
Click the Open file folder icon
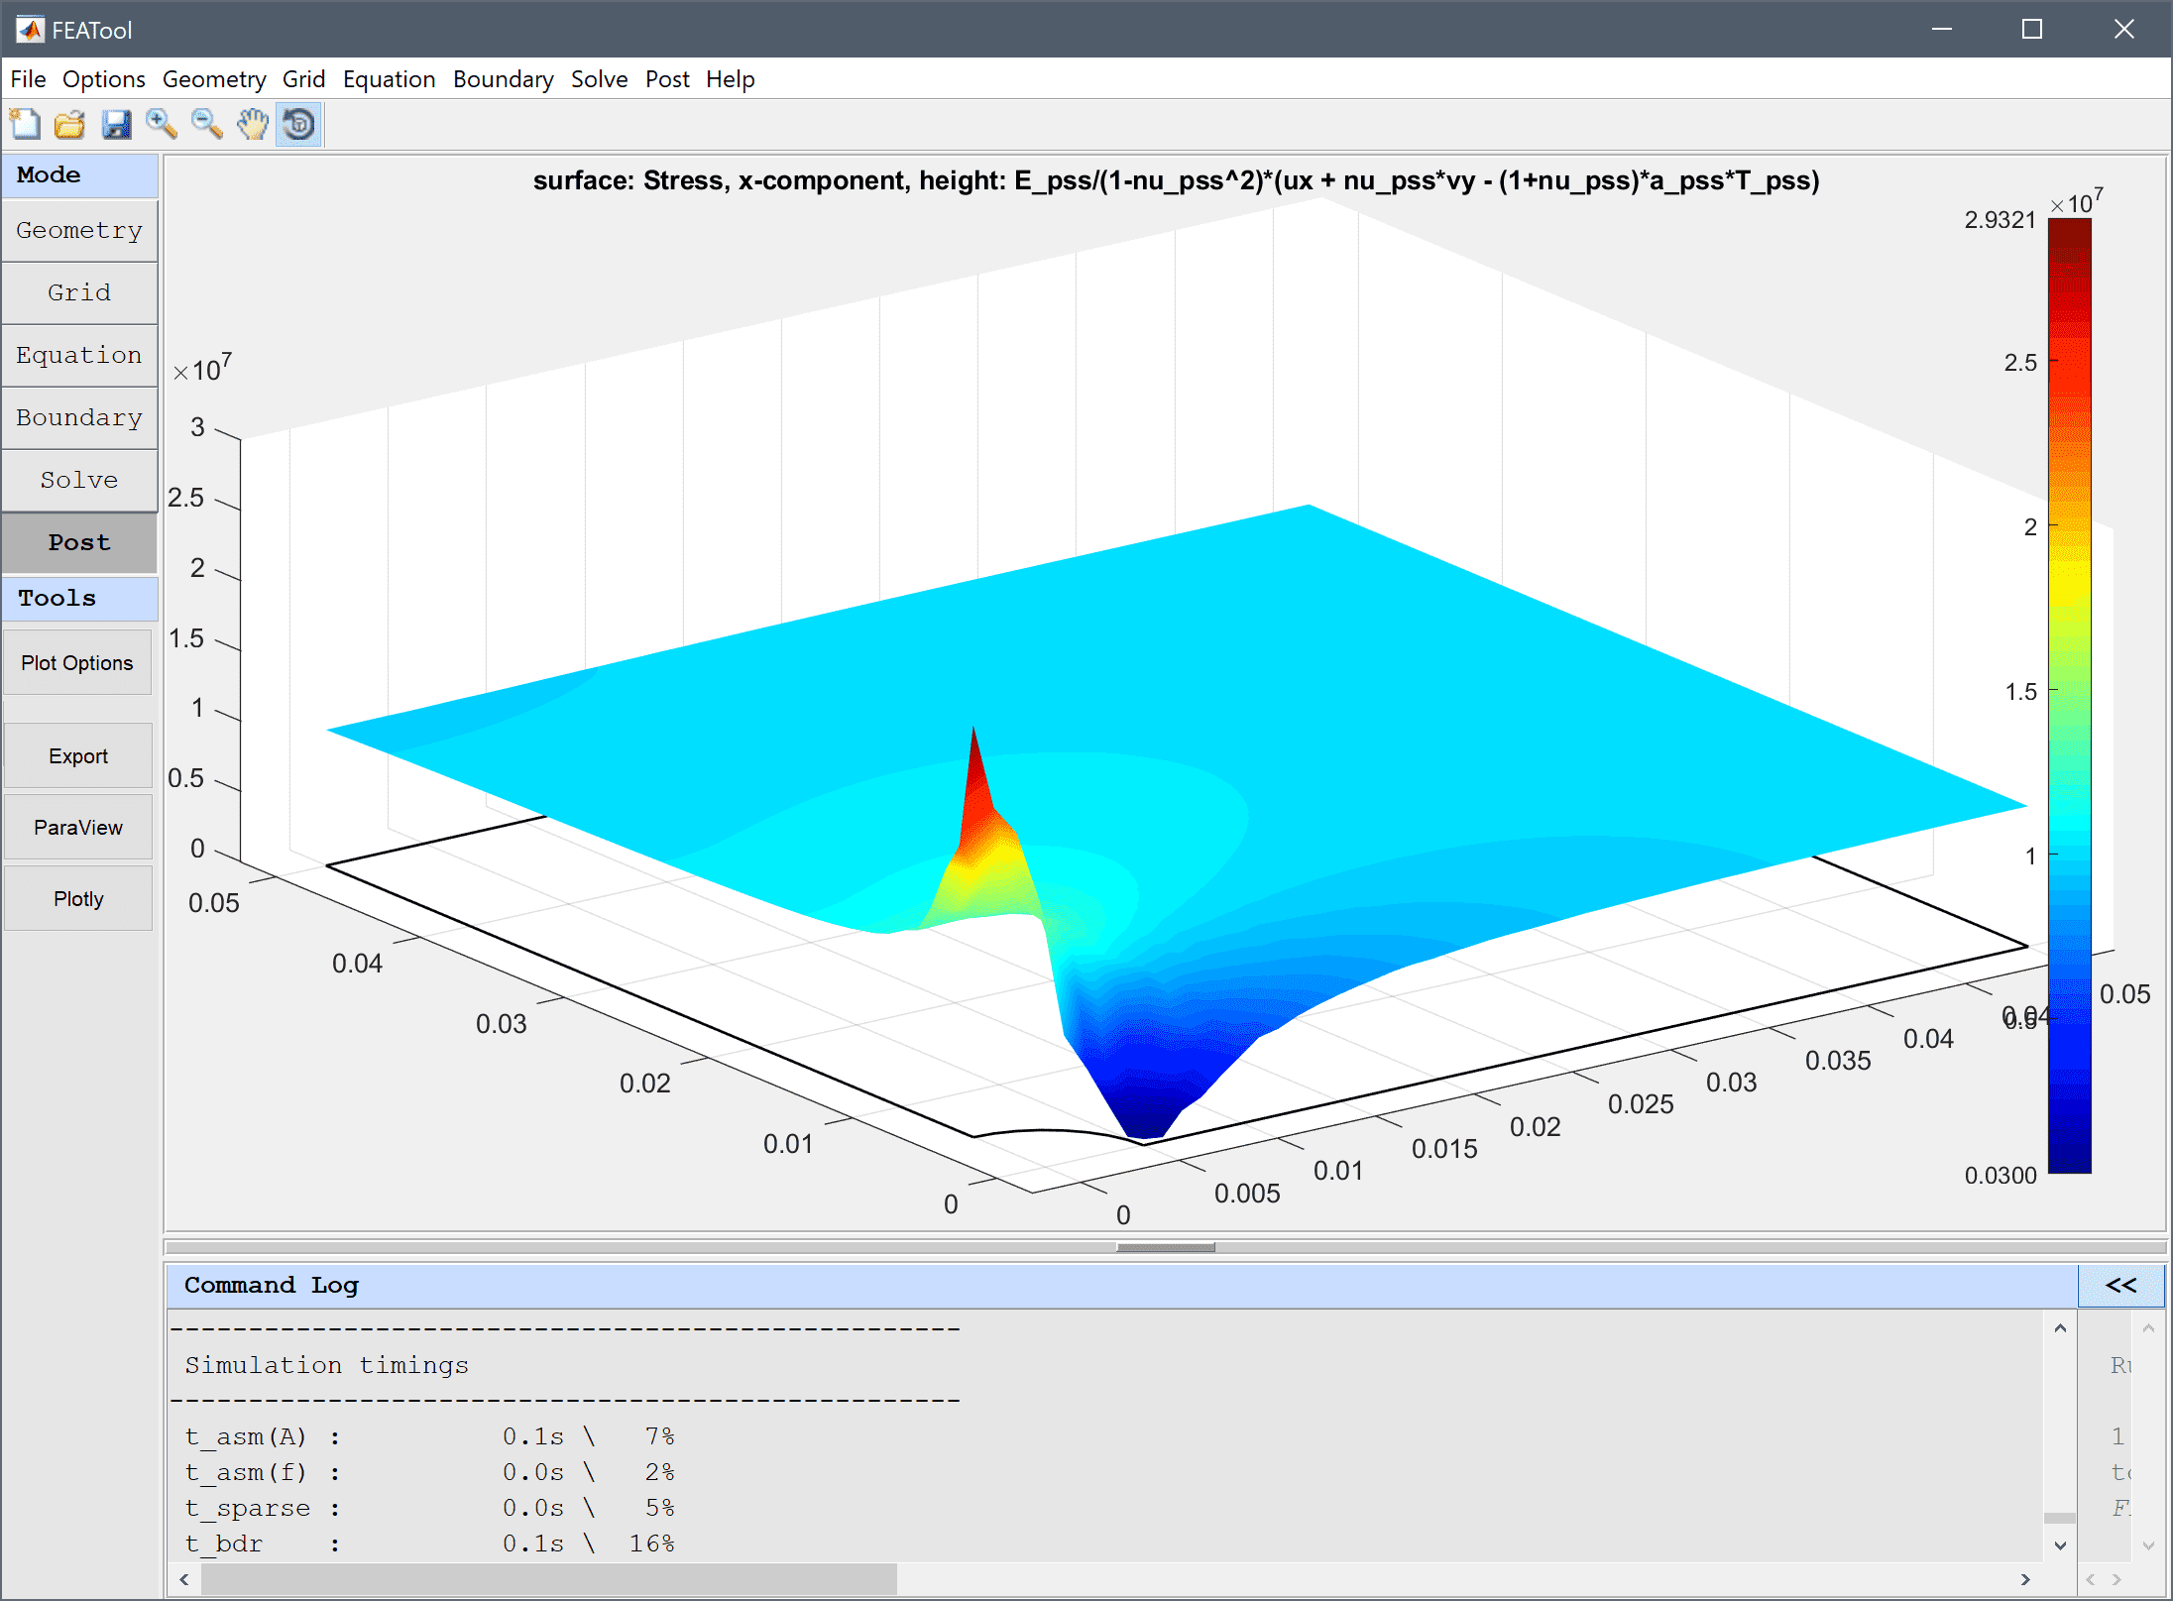pos(70,125)
